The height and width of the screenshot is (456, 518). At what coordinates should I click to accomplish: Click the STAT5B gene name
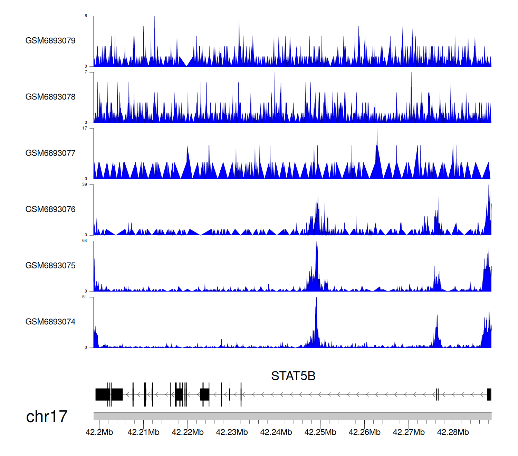(x=293, y=376)
